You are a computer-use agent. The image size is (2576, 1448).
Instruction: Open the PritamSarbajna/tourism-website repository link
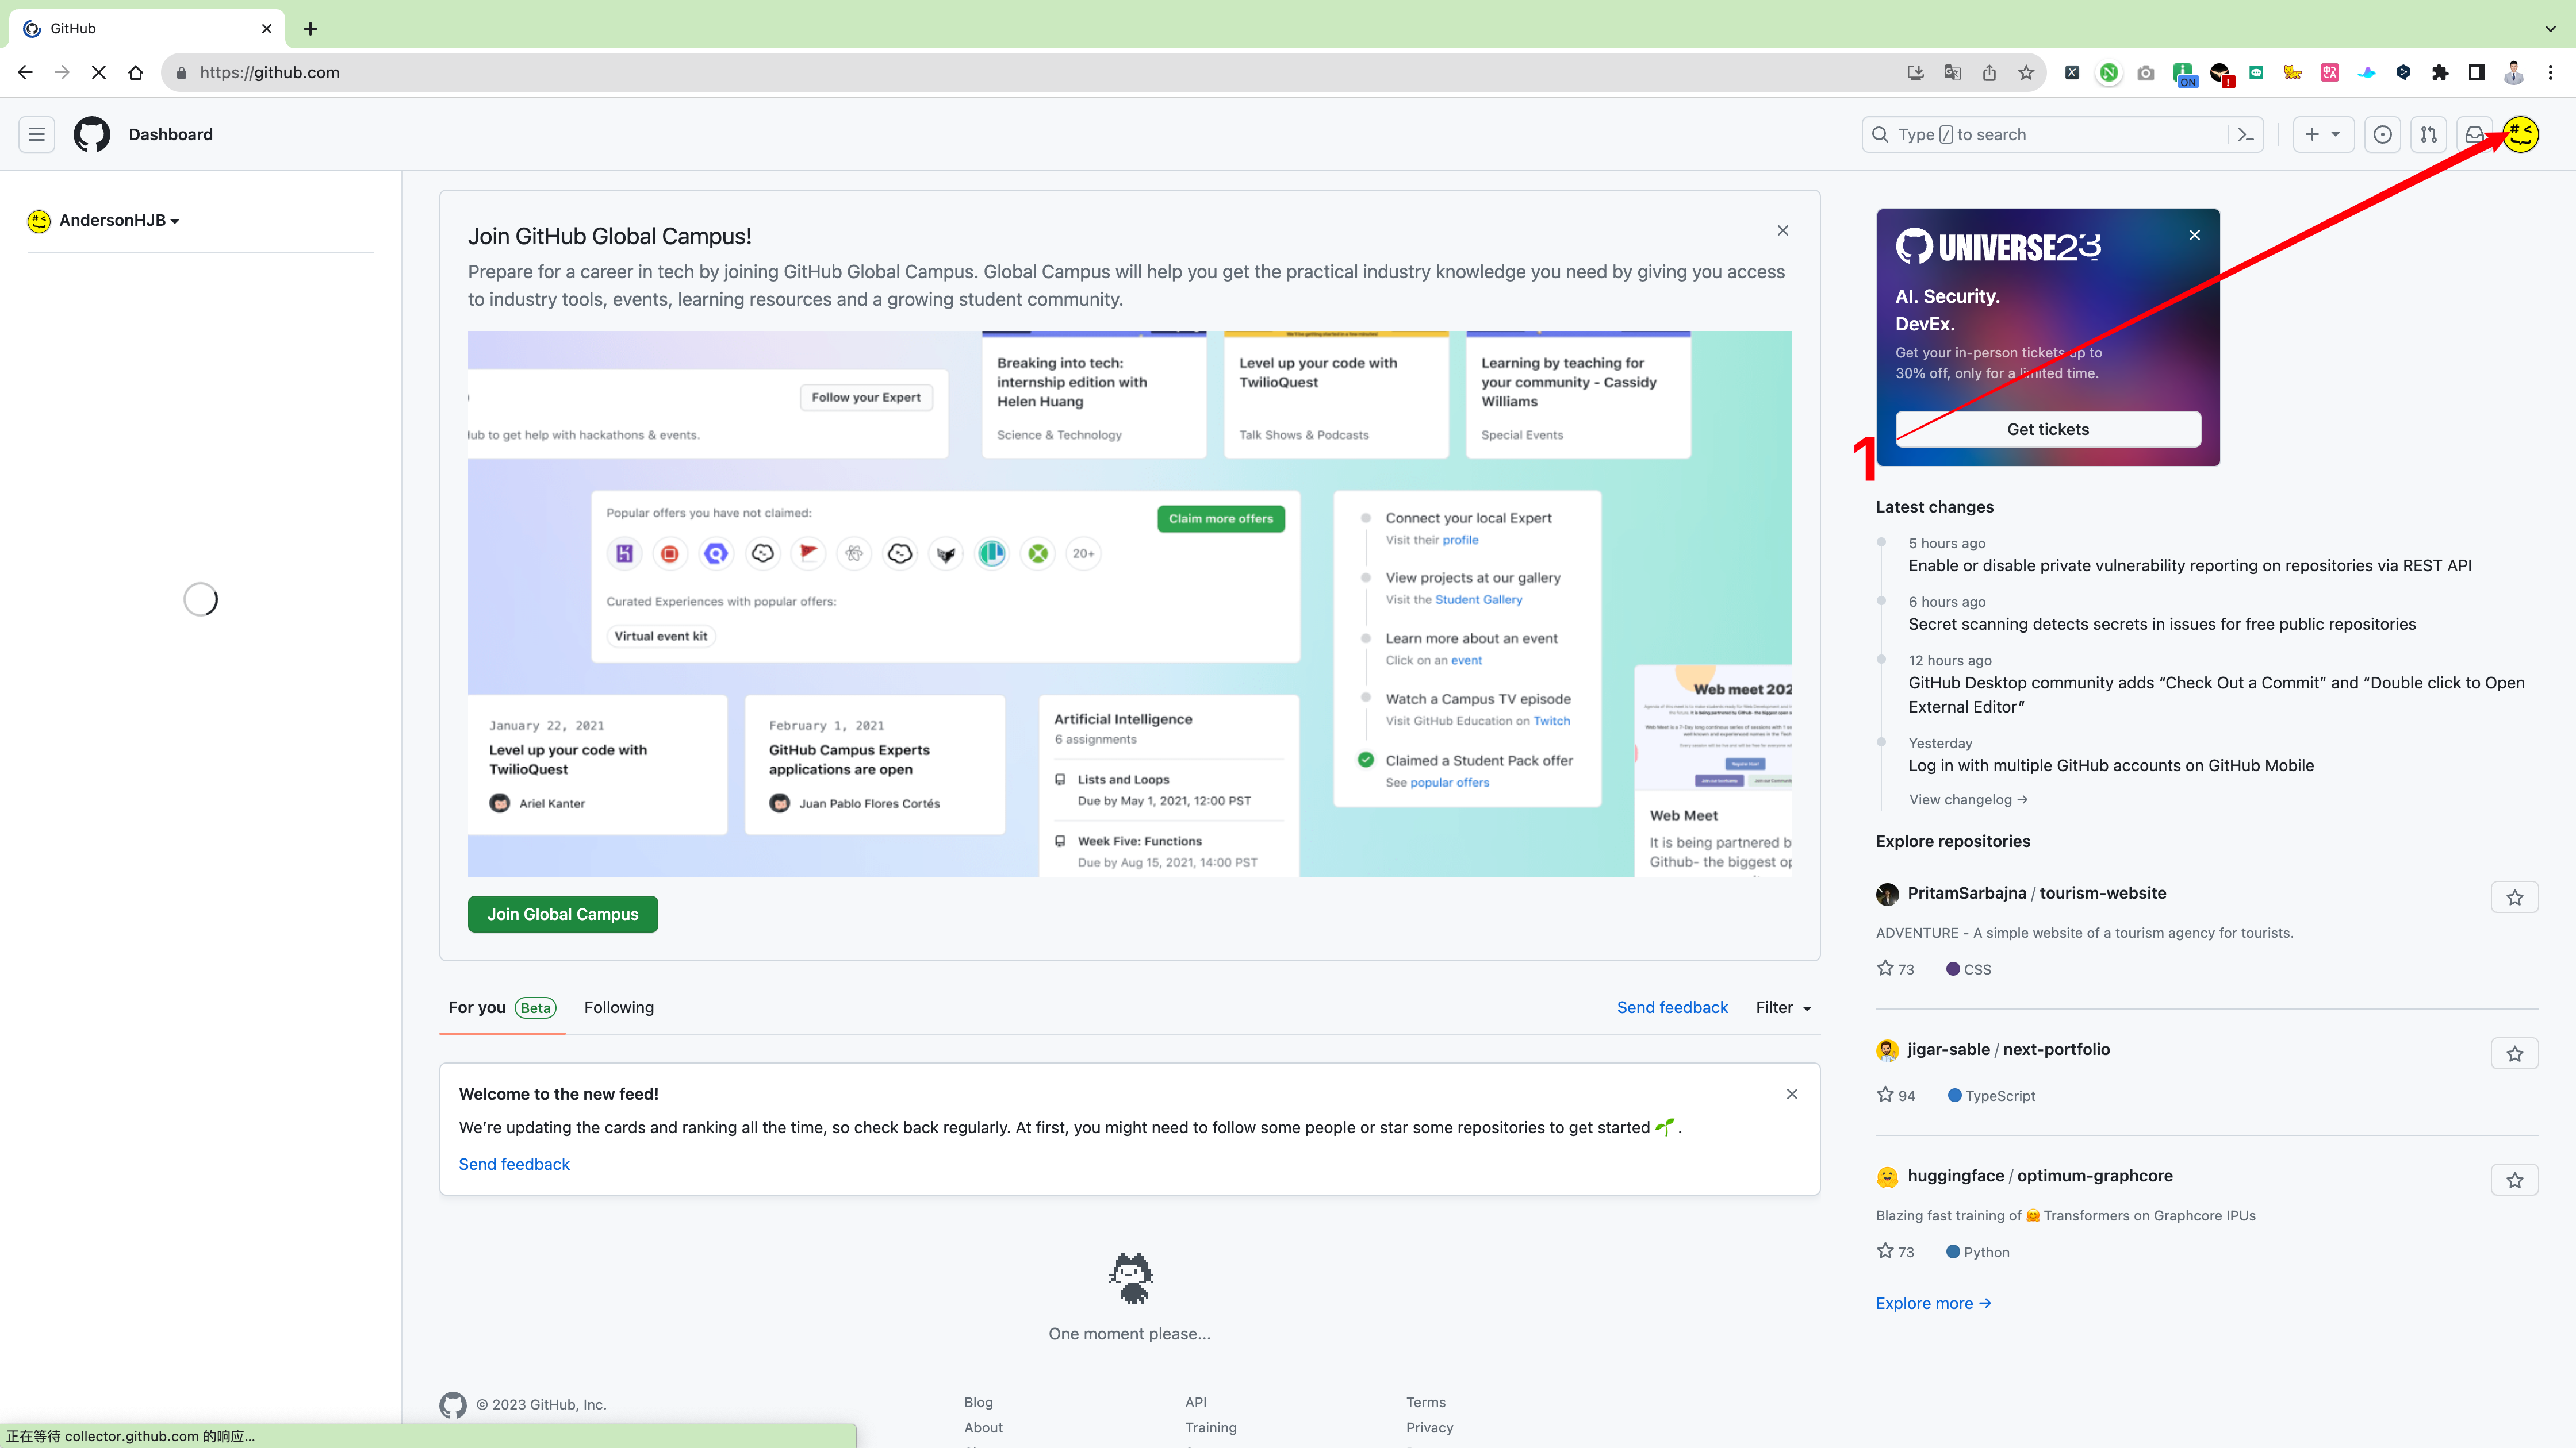[2037, 894]
